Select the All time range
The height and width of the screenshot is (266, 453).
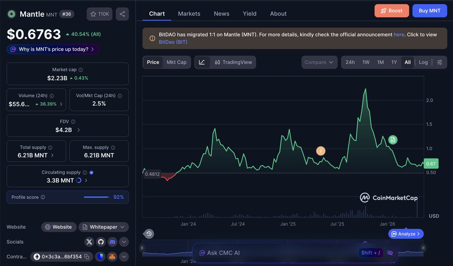point(408,62)
